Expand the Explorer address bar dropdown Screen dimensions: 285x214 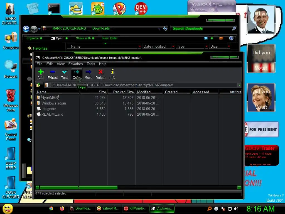pos(159,29)
